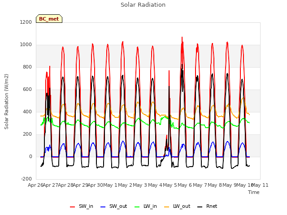Click the green LW_in legend color marker
Image resolution: width=287 pixels, height=215 pixels.
click(137, 207)
